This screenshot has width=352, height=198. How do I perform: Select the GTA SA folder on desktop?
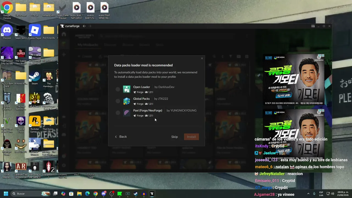(x=35, y=10)
